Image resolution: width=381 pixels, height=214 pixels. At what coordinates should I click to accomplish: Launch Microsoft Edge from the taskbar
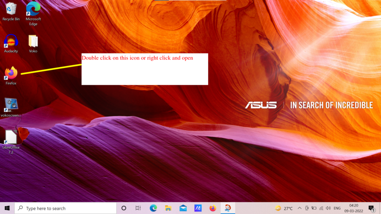[x=153, y=208]
